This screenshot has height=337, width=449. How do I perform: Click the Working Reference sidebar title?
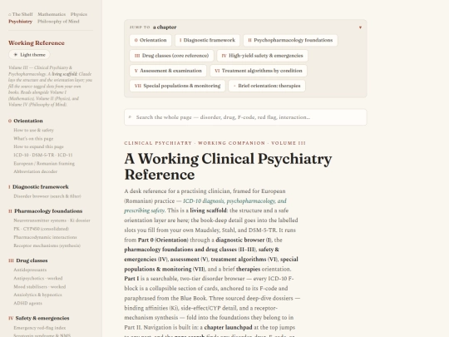(x=37, y=42)
